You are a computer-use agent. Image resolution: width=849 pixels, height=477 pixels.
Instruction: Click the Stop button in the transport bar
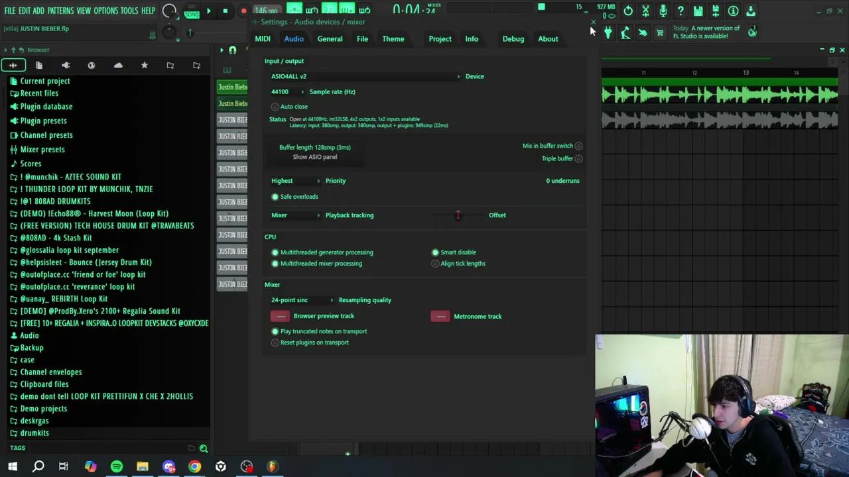tap(226, 11)
